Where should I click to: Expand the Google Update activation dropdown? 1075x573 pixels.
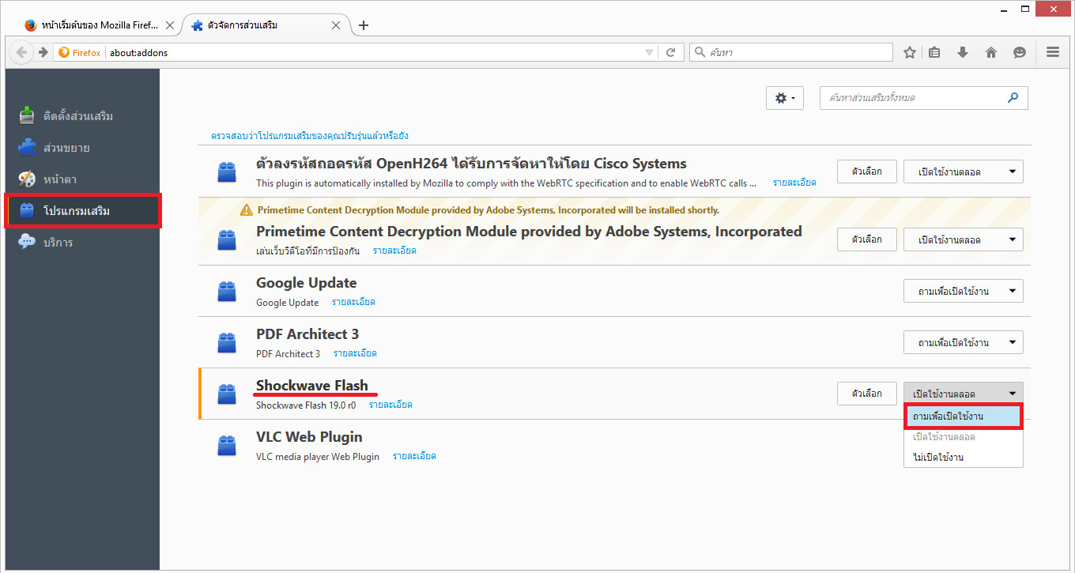tap(963, 291)
